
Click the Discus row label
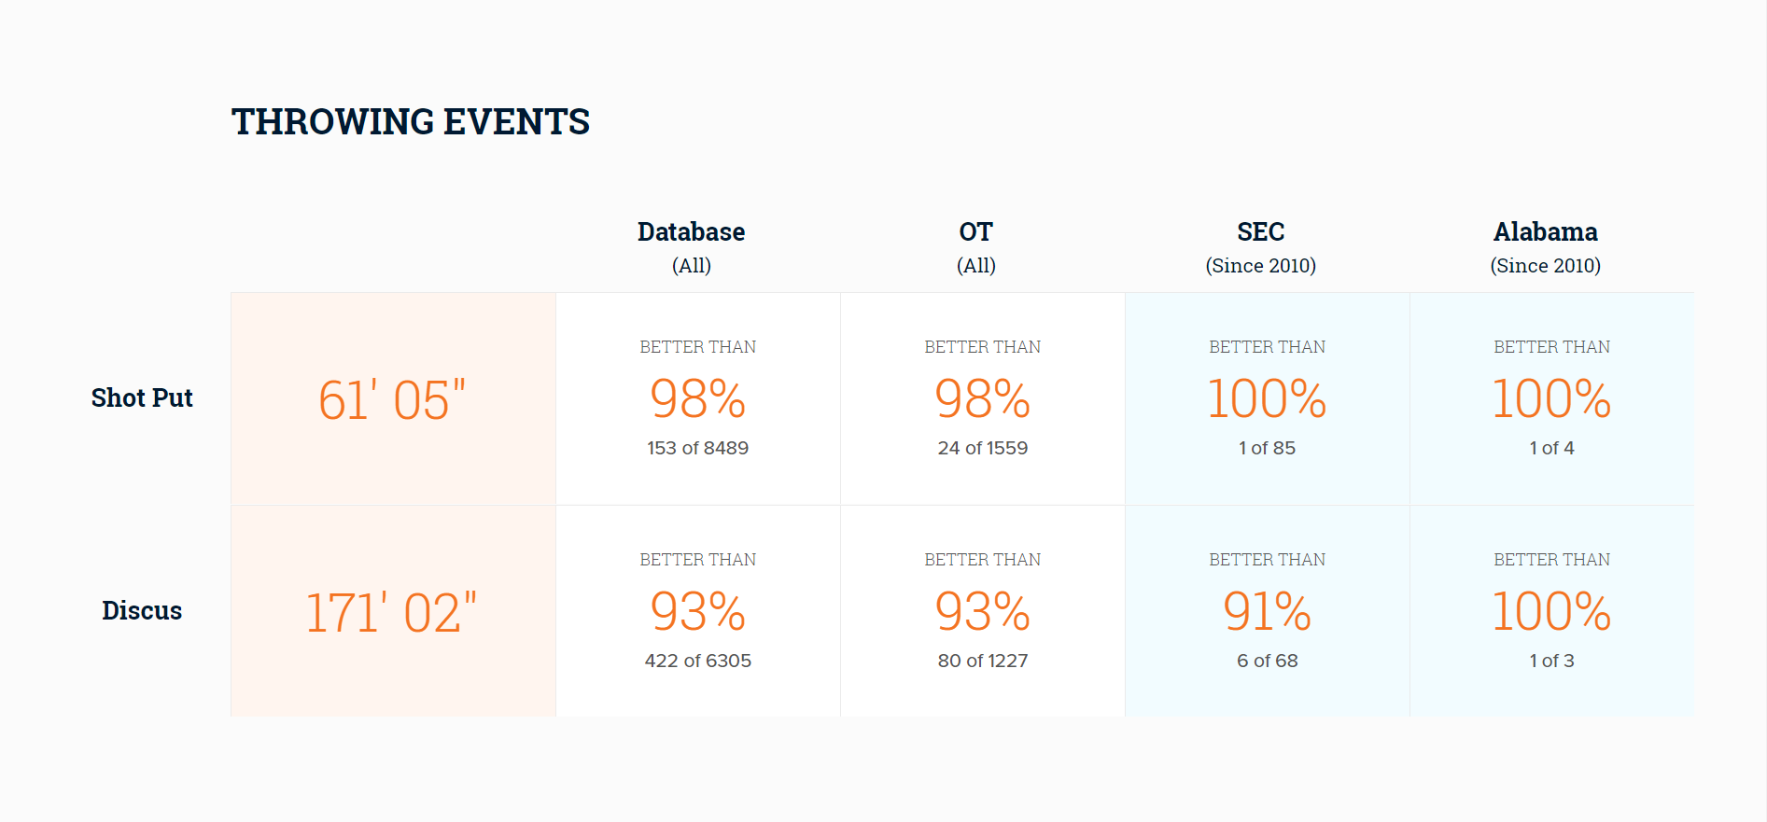(x=142, y=611)
